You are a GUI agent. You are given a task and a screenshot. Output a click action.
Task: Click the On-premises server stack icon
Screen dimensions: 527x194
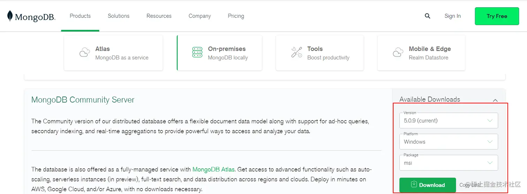coord(197,52)
